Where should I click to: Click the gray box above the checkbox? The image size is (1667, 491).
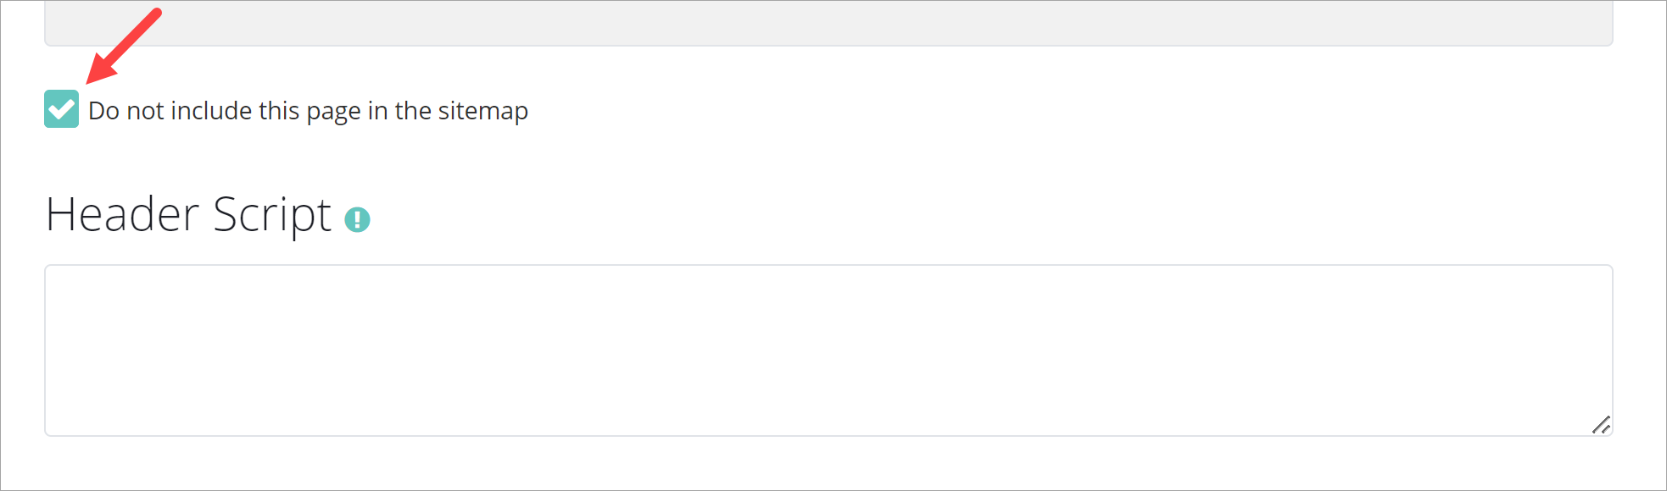[828, 23]
